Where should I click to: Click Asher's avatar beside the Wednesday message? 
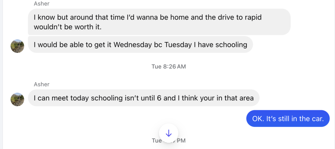coord(17,46)
